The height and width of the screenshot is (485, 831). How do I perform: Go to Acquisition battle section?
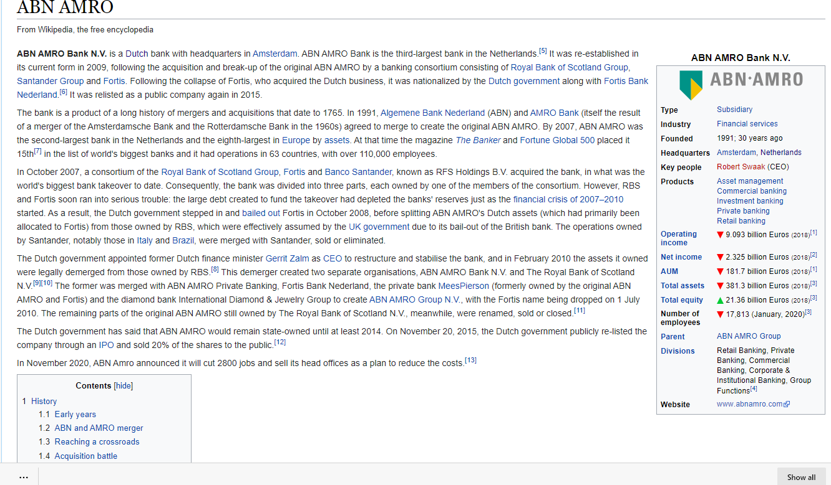(85, 456)
